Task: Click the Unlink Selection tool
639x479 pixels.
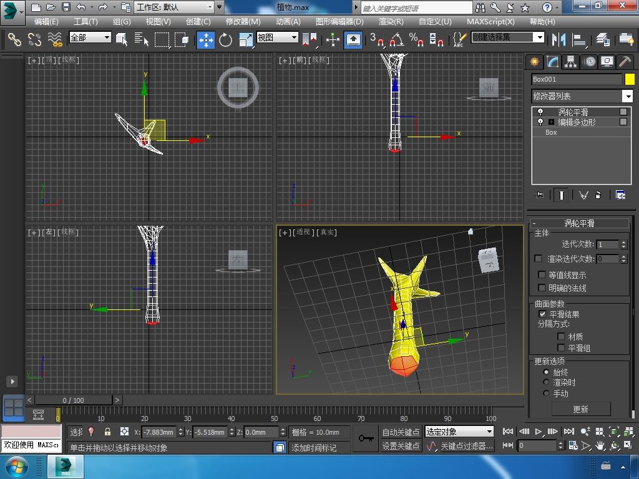Action: pos(35,39)
